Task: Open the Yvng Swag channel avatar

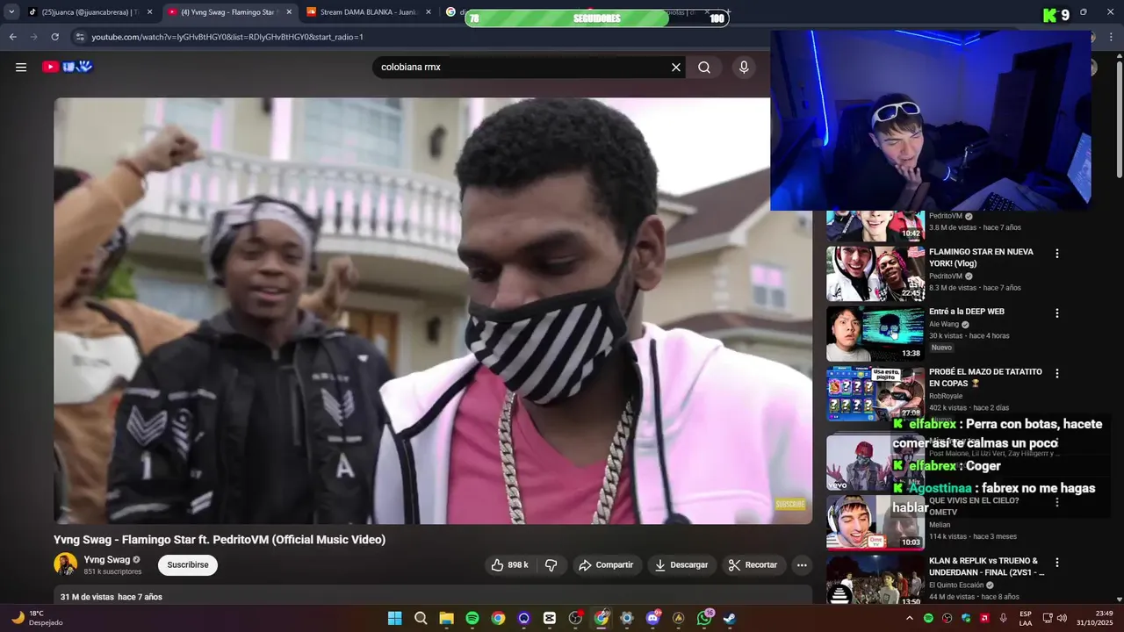Action: pos(65,564)
